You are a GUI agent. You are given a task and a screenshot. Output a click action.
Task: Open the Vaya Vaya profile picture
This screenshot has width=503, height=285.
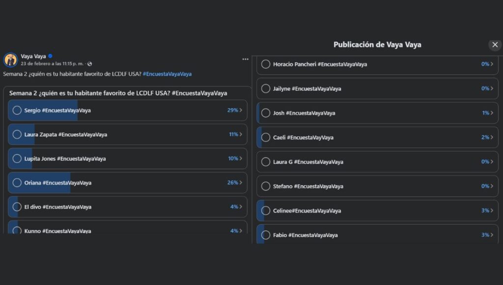click(x=10, y=59)
